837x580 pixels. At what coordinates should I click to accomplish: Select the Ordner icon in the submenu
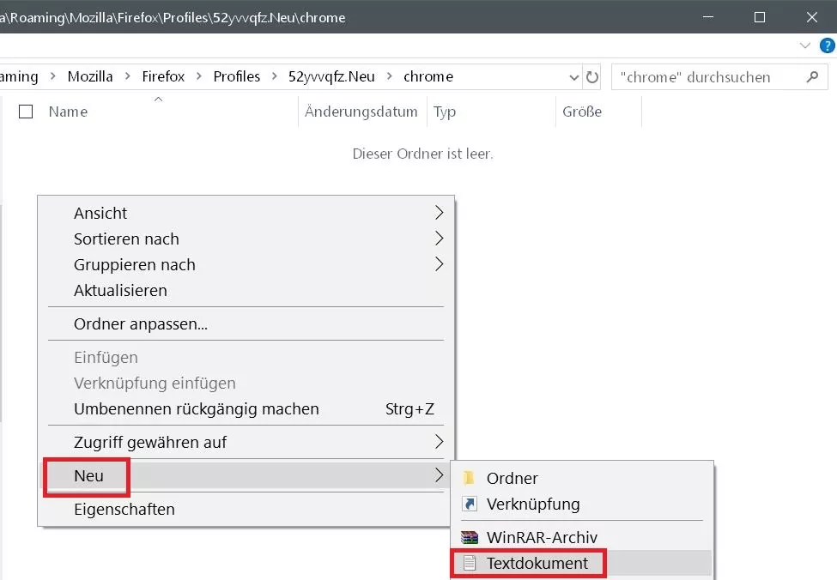[x=470, y=478]
